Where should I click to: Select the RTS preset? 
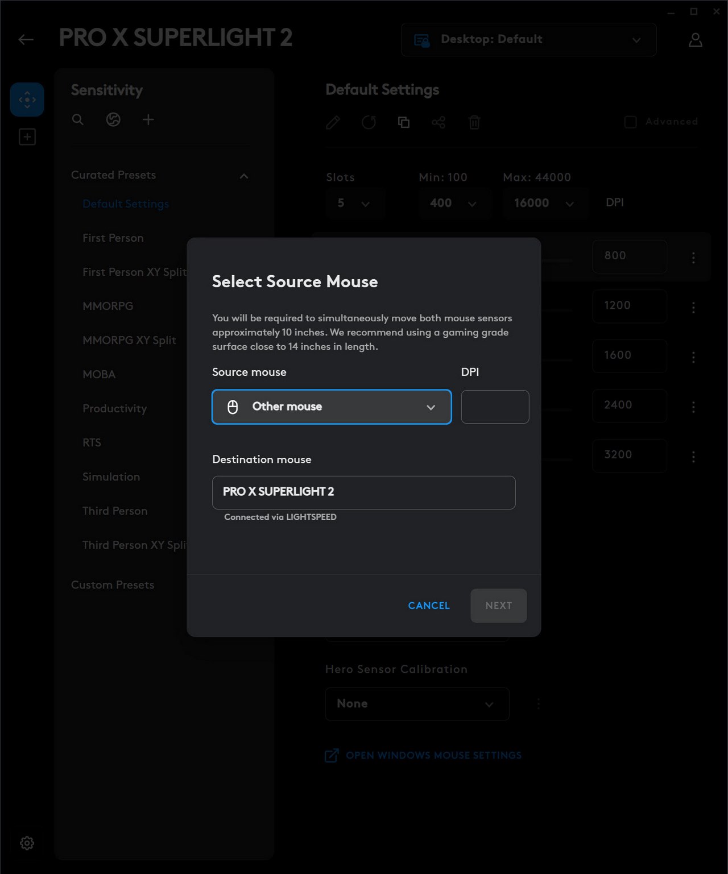[92, 442]
